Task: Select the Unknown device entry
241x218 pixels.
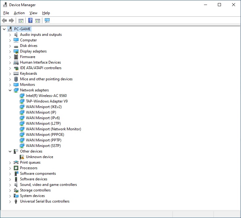Action: coord(39,157)
